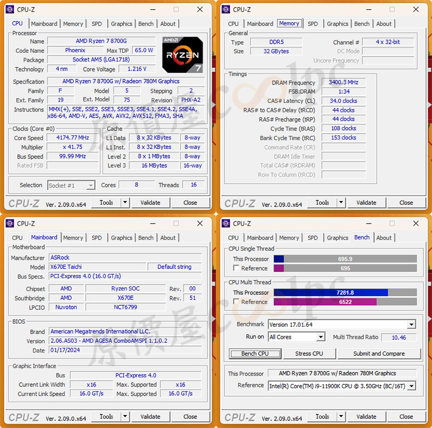Click the Bench CPU button
Image resolution: width=432 pixels, height=428 pixels.
(x=255, y=354)
